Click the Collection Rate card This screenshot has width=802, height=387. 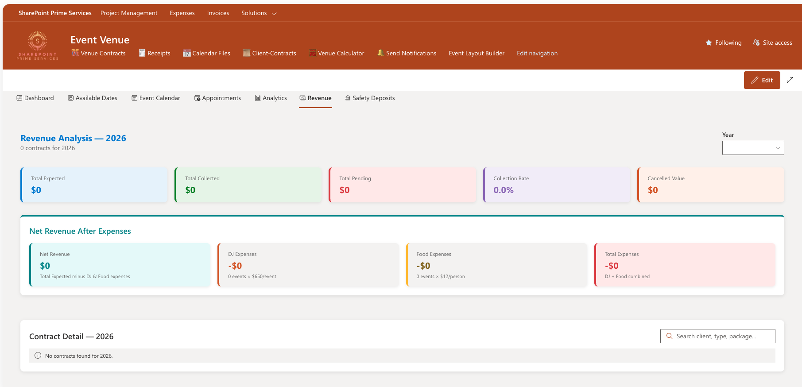(557, 185)
